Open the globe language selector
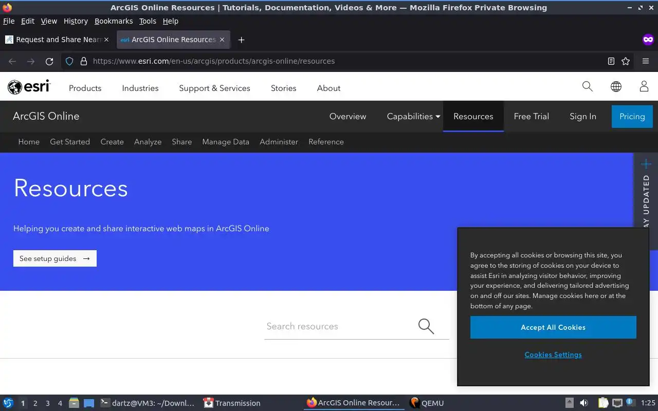 click(616, 86)
